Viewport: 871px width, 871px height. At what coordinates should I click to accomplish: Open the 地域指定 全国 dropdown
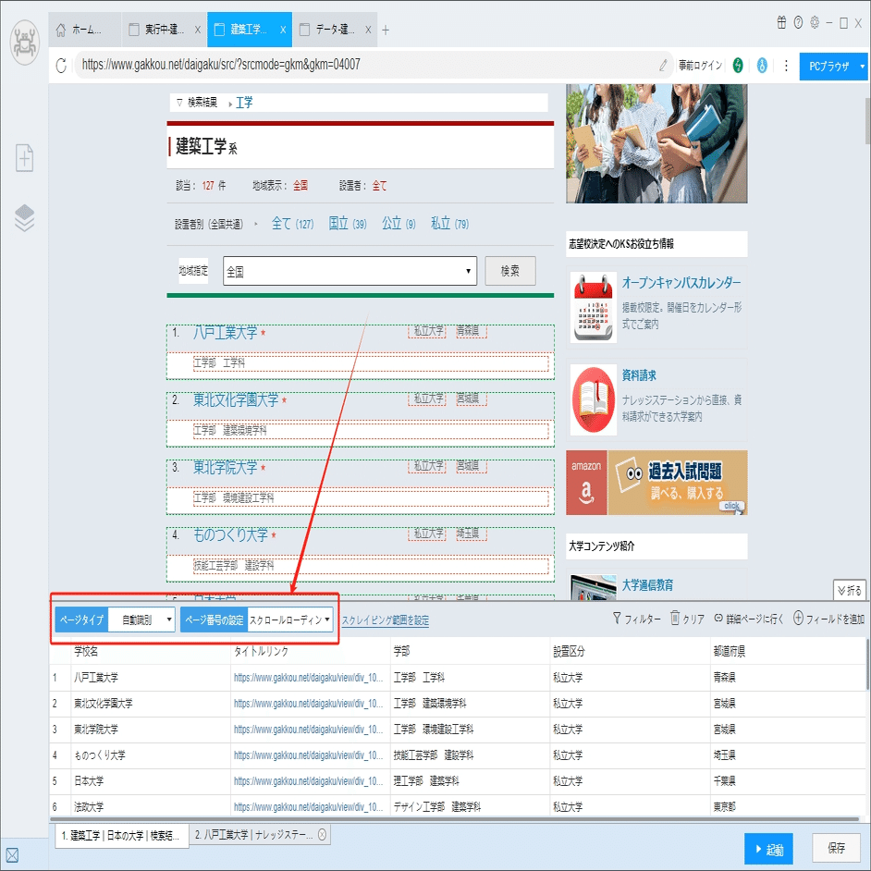coord(350,271)
